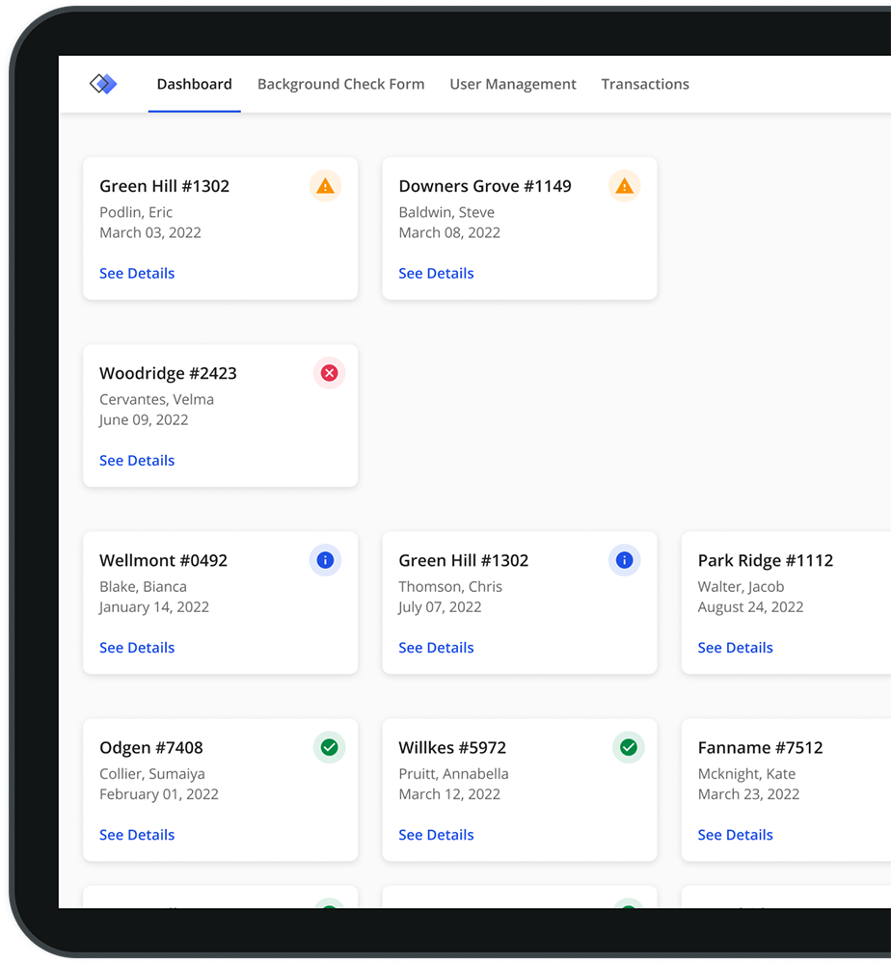
Task: Click red error icon on Woodridge #2423 card
Action: tap(330, 373)
